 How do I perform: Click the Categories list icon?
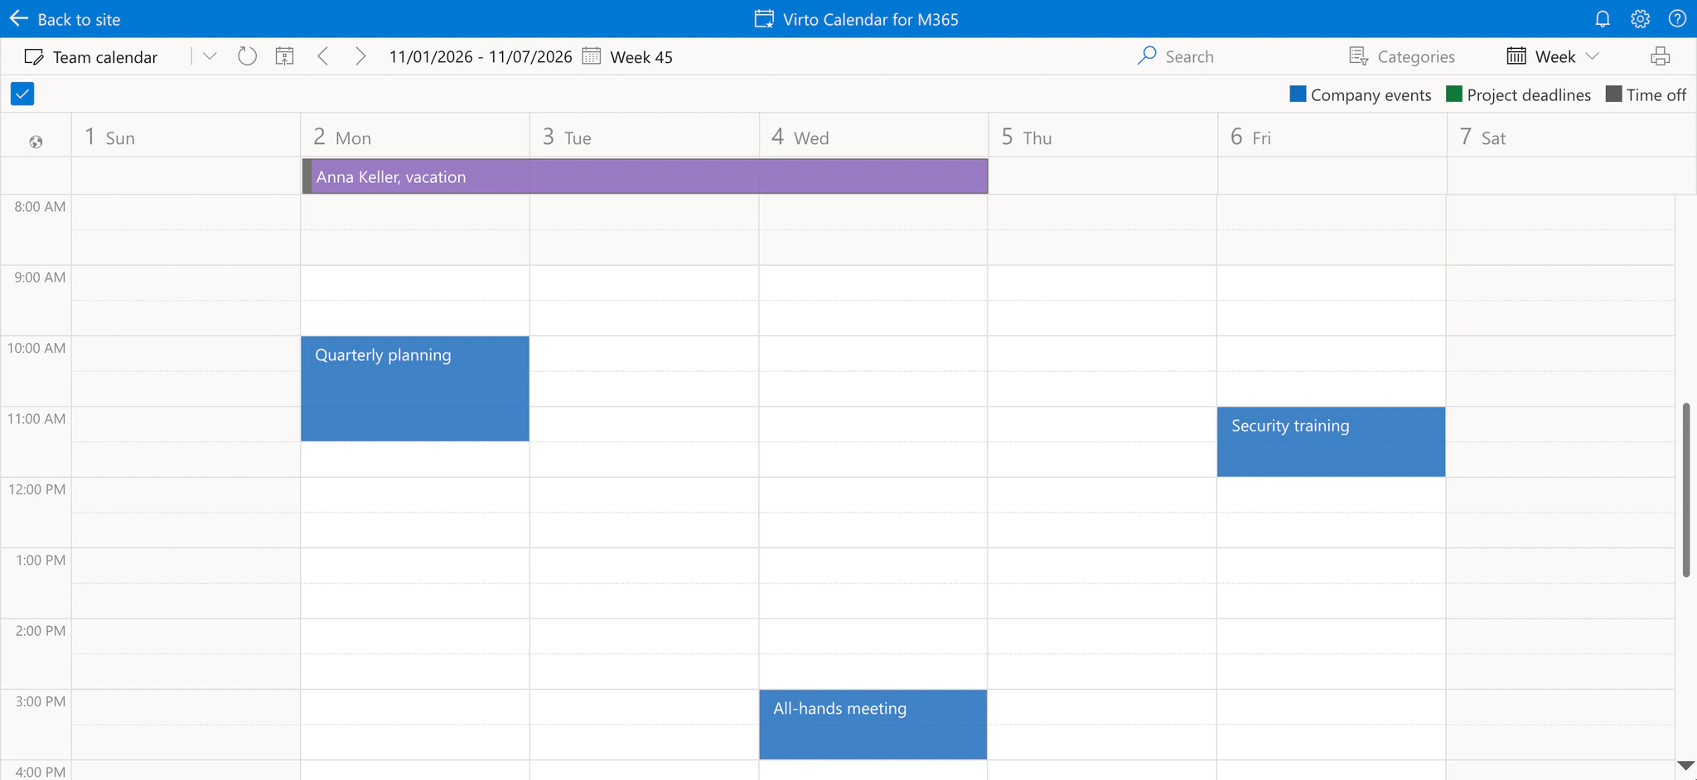[1358, 56]
